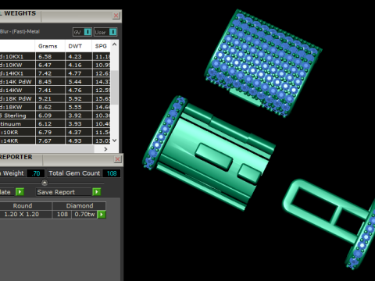Select the 18K PdW metal row
The height and width of the screenshot is (281, 375).
click(55, 98)
